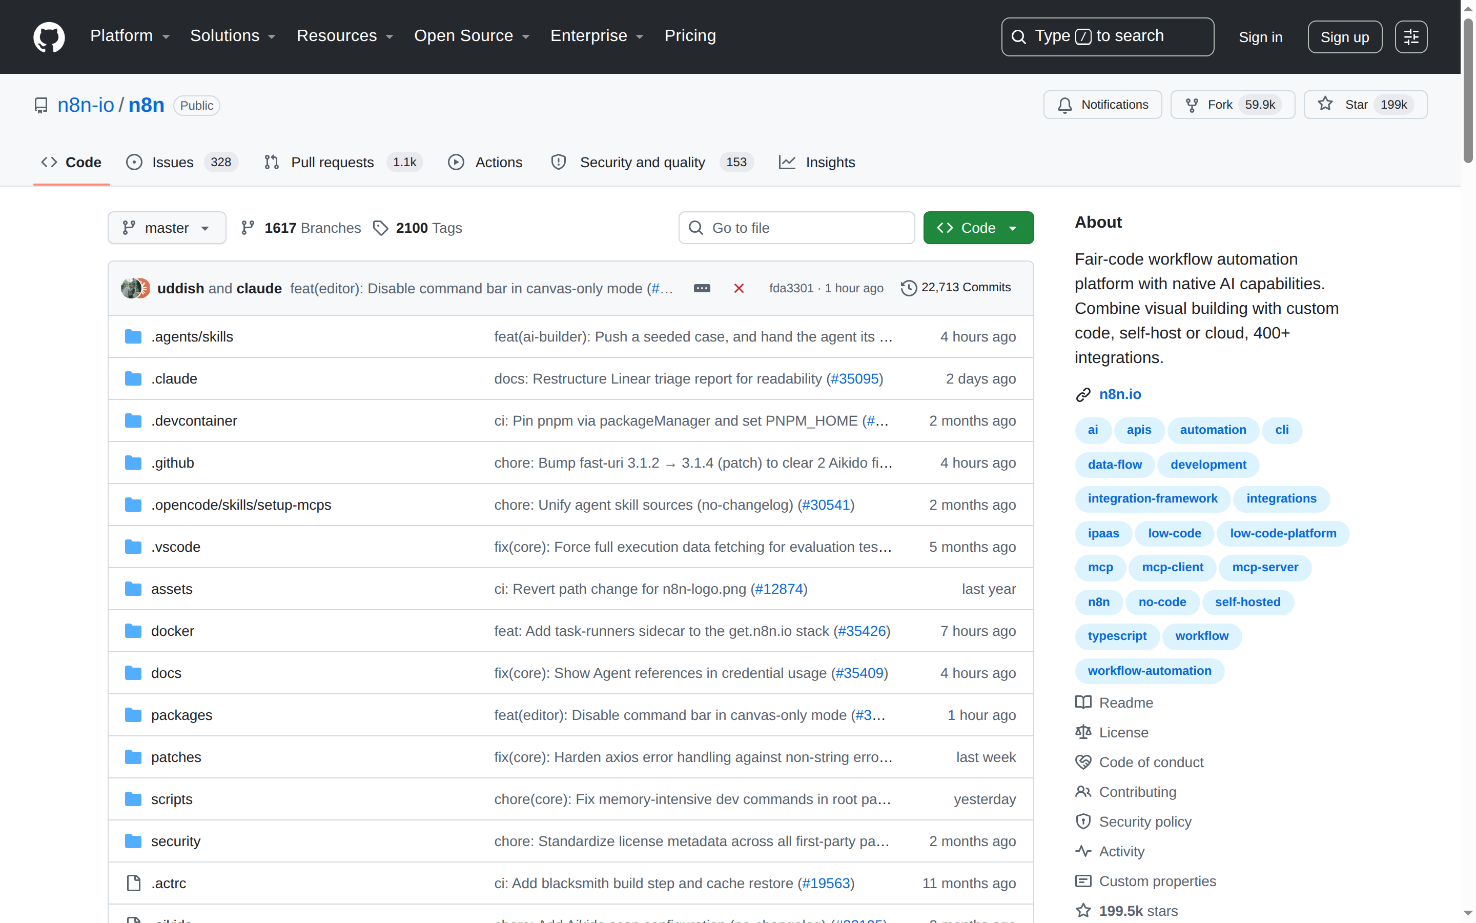Focus the Type / to search box
The width and height of the screenshot is (1476, 923).
tap(1107, 36)
